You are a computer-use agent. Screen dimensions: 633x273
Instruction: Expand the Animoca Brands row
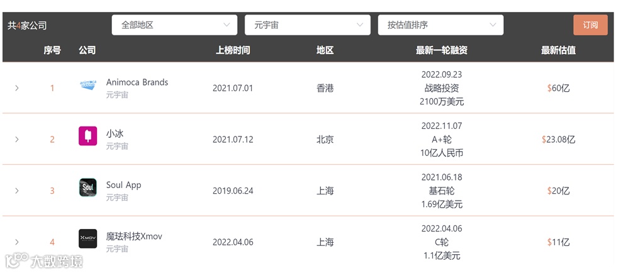[16, 88]
